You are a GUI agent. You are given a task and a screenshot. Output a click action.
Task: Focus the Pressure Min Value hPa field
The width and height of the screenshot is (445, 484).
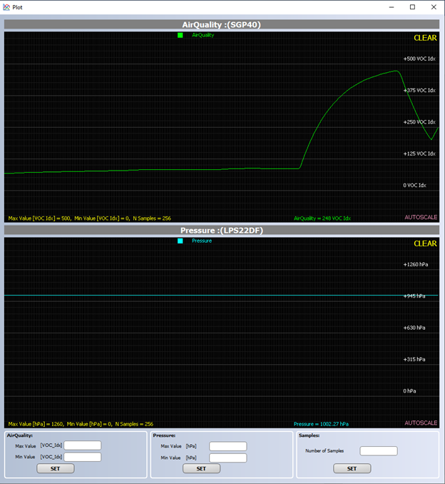coord(228,458)
